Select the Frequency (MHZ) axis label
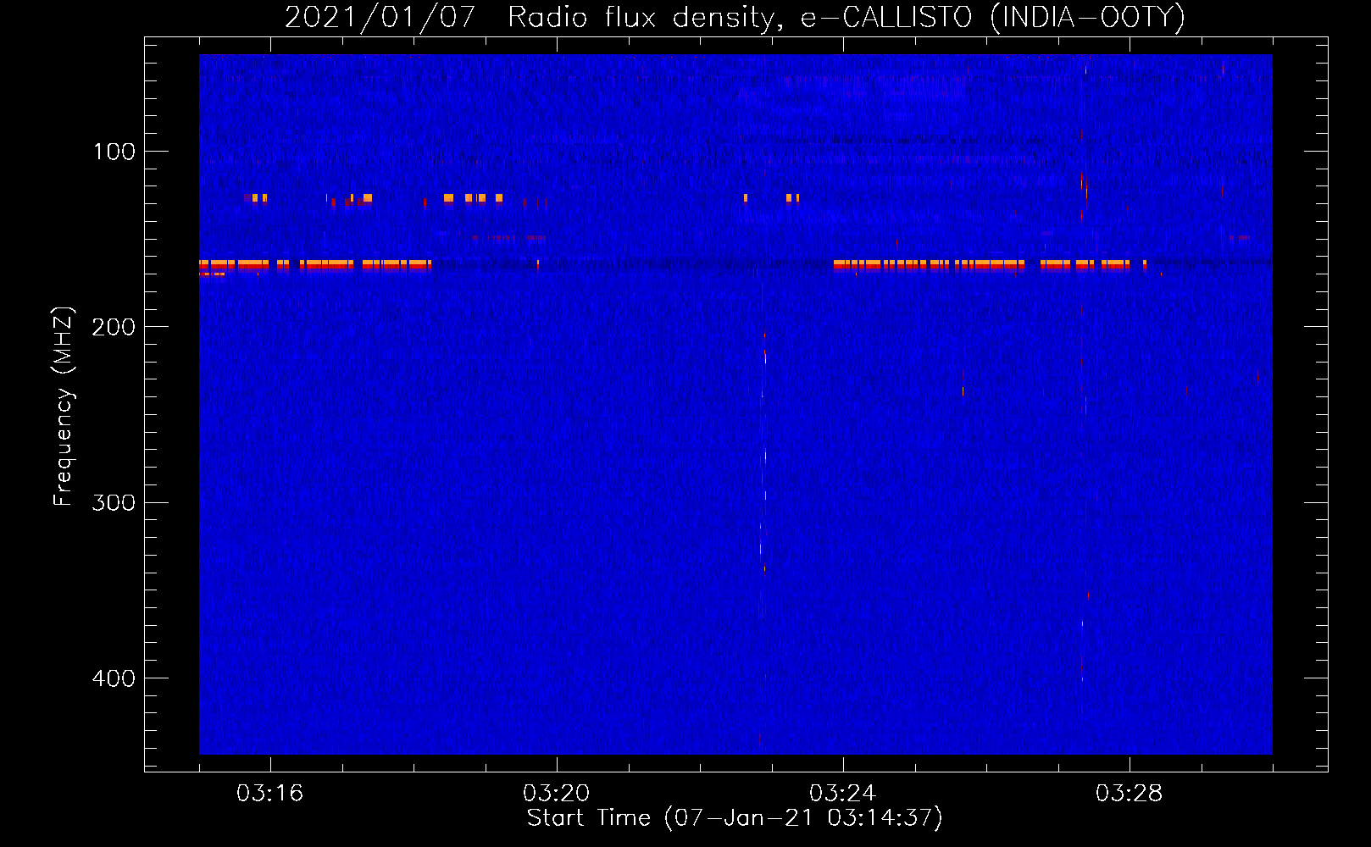The height and width of the screenshot is (847, 1371). [64, 407]
